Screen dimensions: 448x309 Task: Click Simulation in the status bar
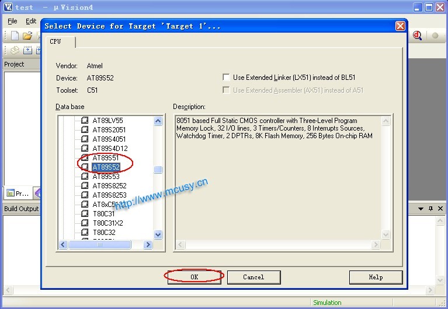[x=327, y=303]
